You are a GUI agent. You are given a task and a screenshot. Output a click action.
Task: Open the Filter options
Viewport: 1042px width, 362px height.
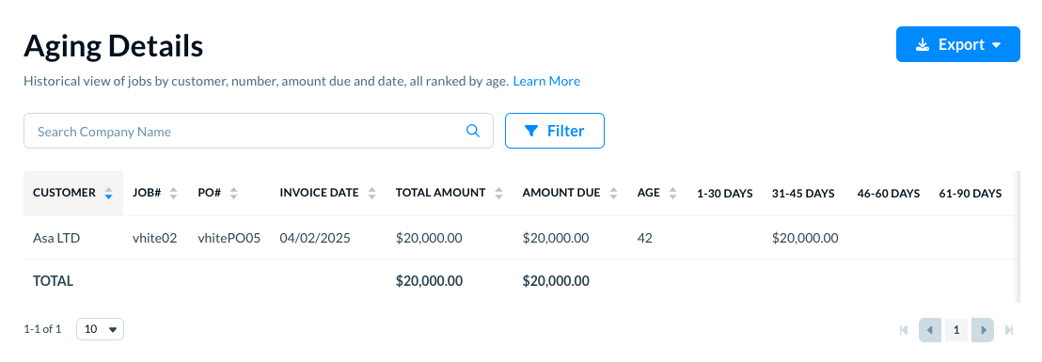click(555, 131)
